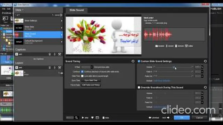Click the add caption plus icon
This screenshot has height=125, width=223.
[x=17, y=54]
